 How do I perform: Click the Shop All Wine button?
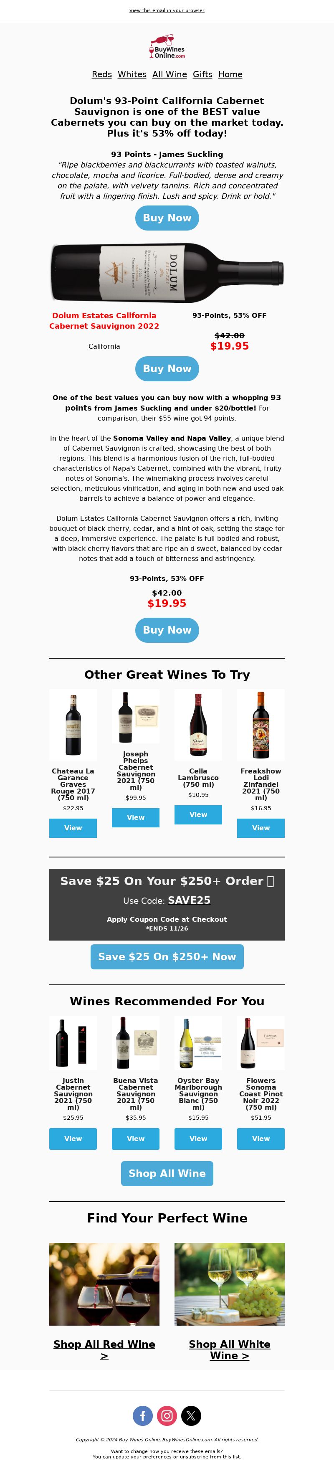pos(167,1173)
